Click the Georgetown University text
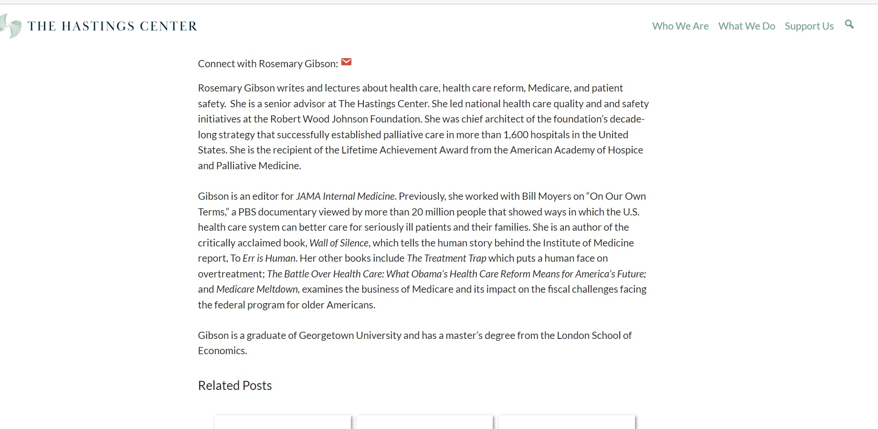The height and width of the screenshot is (429, 878). point(350,336)
